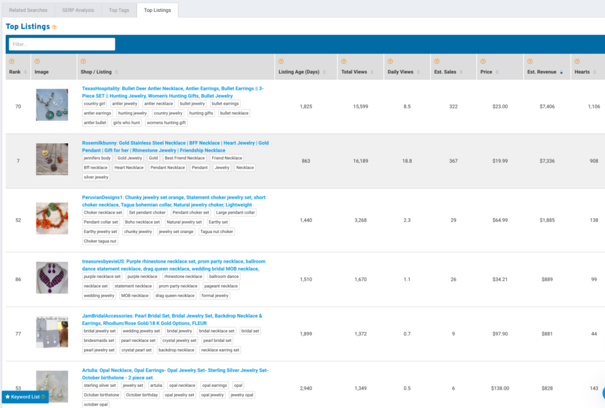The image size is (605, 408).
Task: Click help icon next to Top Listings heading
Action: [54, 27]
